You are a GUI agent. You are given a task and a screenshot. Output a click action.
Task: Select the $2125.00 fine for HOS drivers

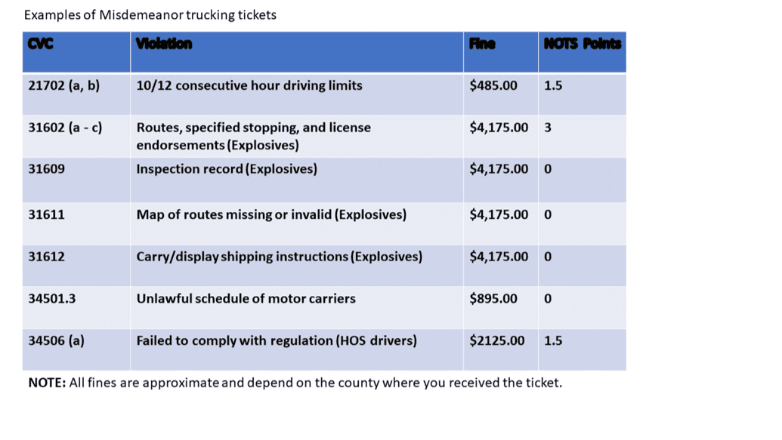(496, 340)
